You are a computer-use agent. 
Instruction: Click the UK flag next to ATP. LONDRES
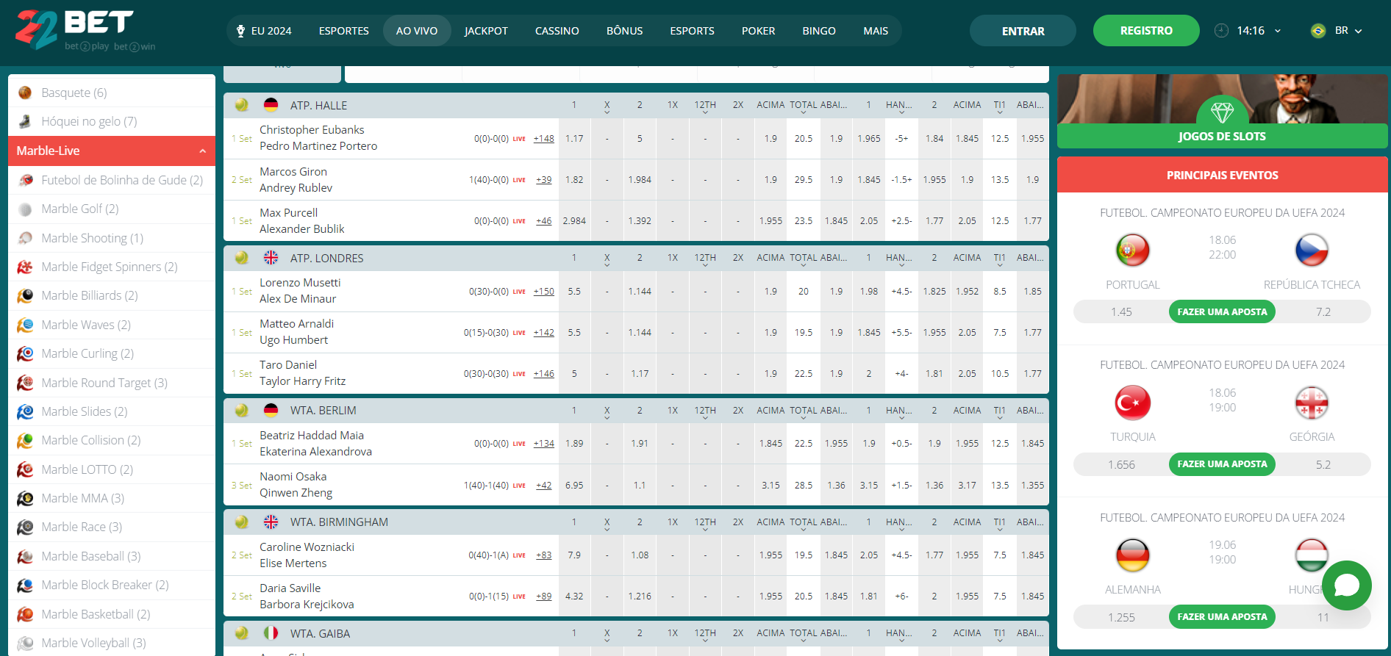pos(271,258)
